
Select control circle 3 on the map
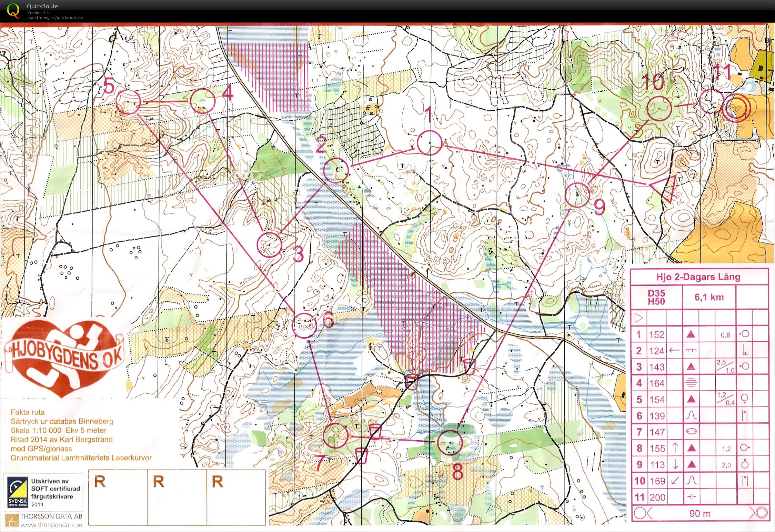point(269,244)
